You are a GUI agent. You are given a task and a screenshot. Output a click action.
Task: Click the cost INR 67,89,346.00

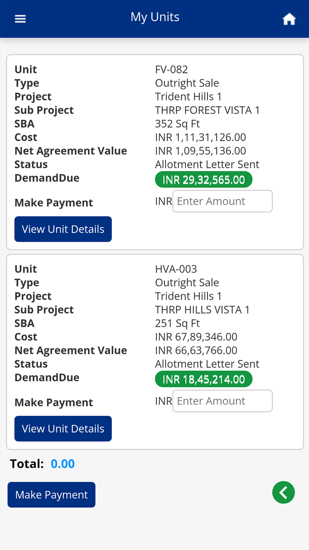click(196, 337)
